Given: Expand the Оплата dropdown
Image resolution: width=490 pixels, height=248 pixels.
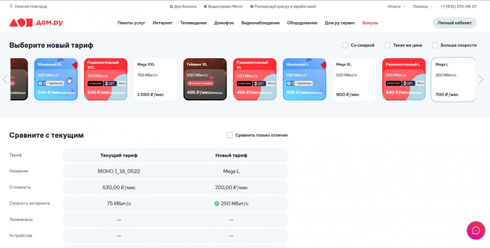Looking at the screenshot, I should coord(396,6).
